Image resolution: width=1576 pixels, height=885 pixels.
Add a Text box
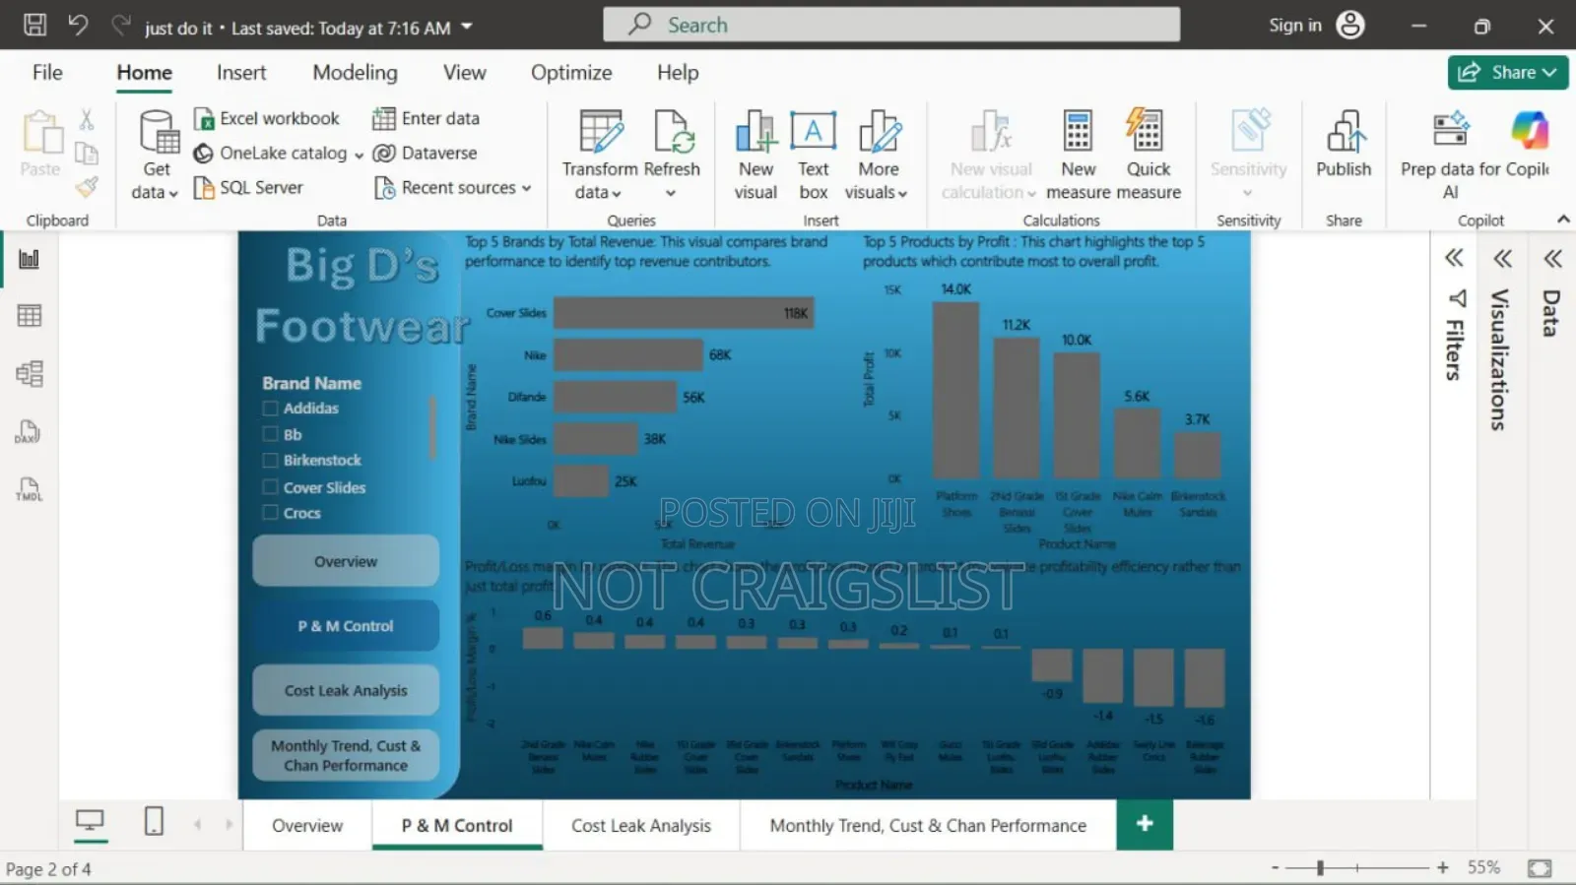814,155
